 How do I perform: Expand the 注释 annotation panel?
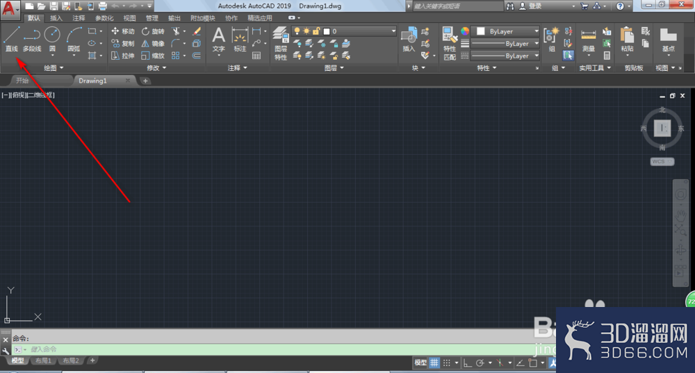tap(237, 68)
